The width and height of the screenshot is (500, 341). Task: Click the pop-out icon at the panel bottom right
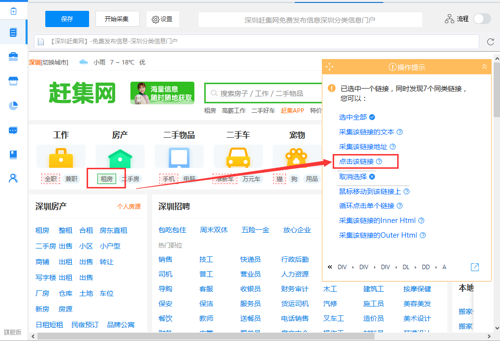[475, 267]
